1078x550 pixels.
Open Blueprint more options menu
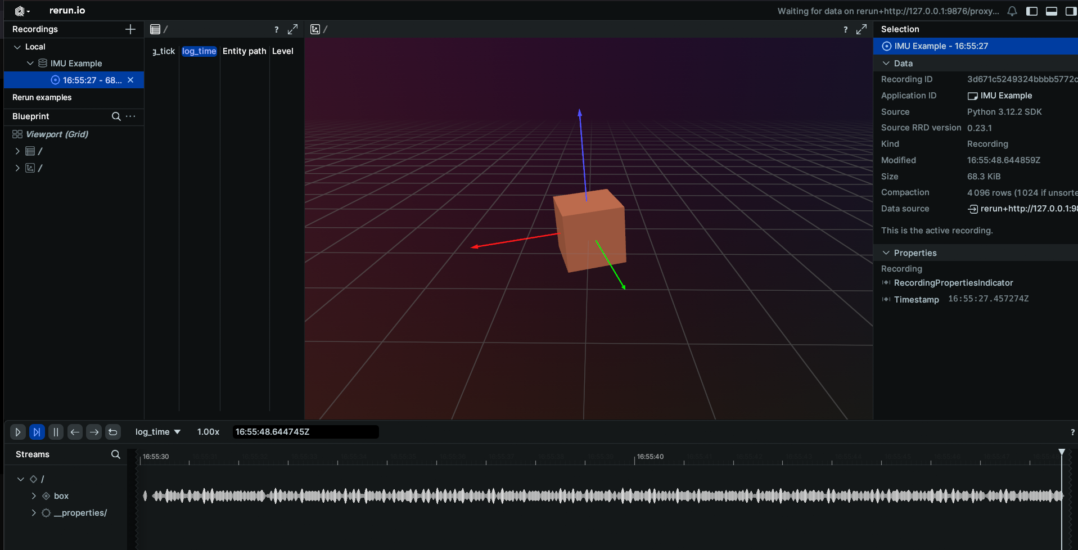click(130, 116)
